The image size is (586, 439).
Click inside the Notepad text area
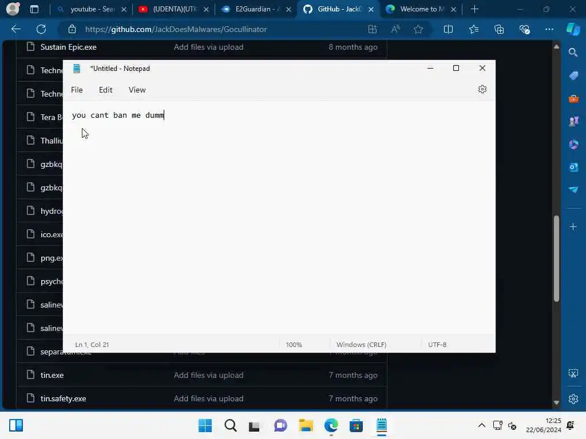pos(279,218)
